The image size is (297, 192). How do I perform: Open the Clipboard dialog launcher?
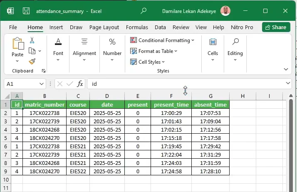44,71
